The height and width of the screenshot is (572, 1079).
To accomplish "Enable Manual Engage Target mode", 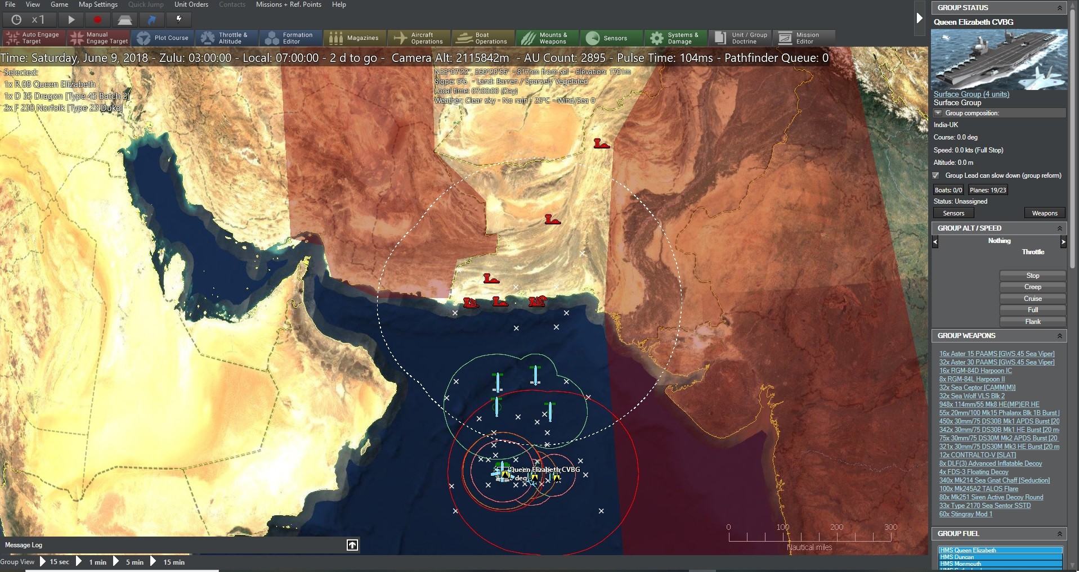I will pos(99,38).
